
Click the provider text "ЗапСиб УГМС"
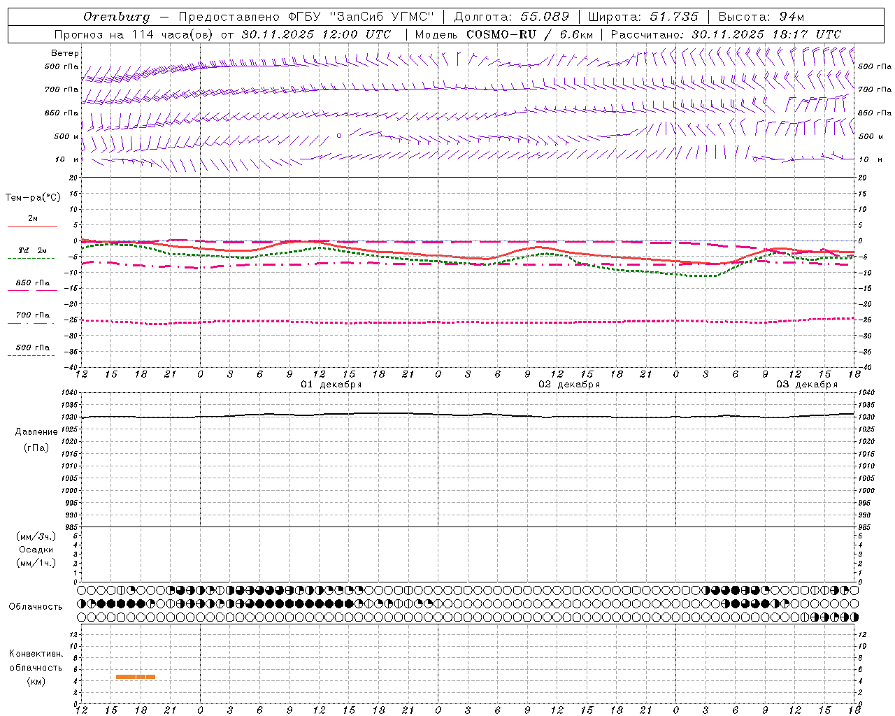click(381, 17)
